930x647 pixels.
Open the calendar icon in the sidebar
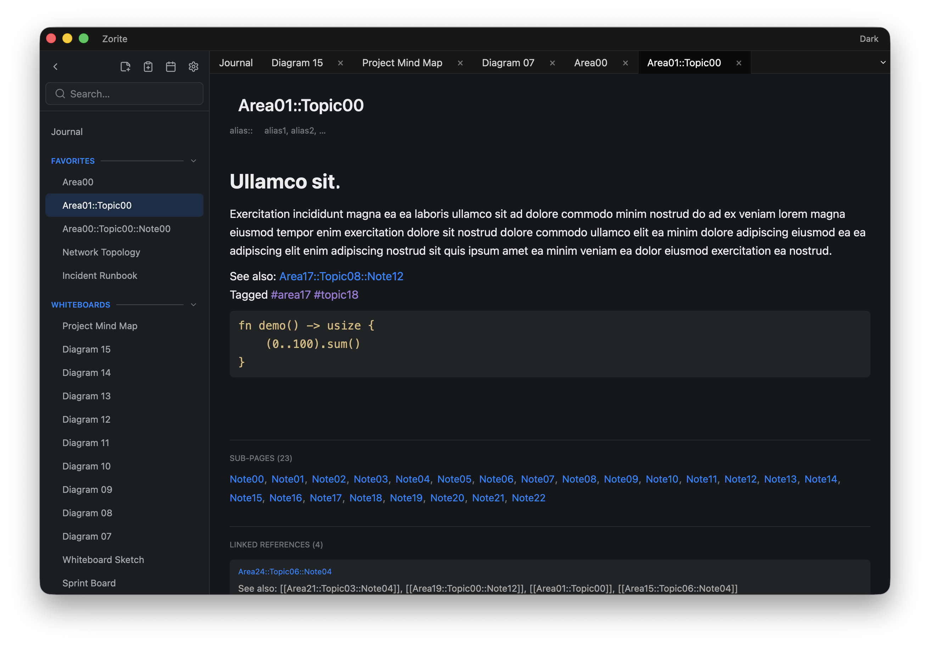tap(170, 66)
